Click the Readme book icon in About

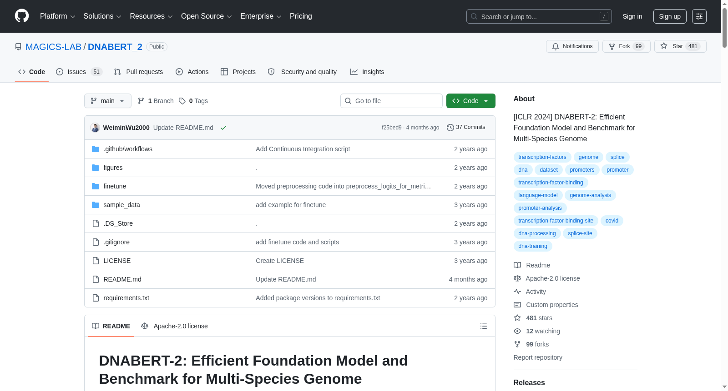pos(517,265)
